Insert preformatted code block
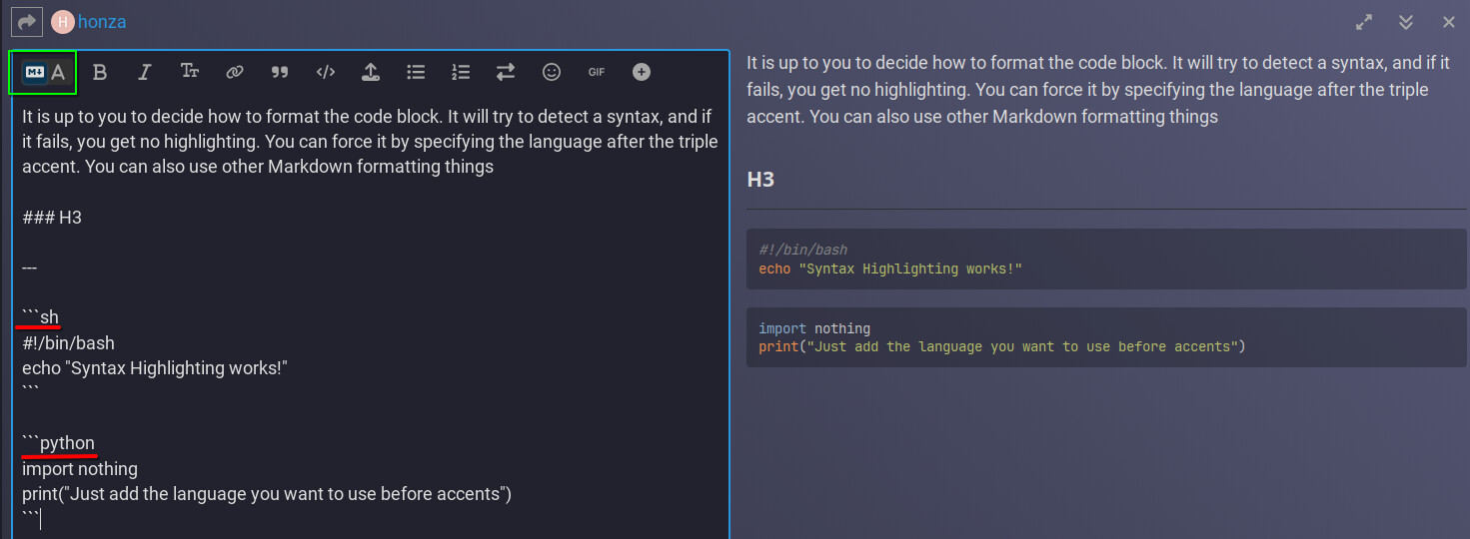 [x=325, y=72]
